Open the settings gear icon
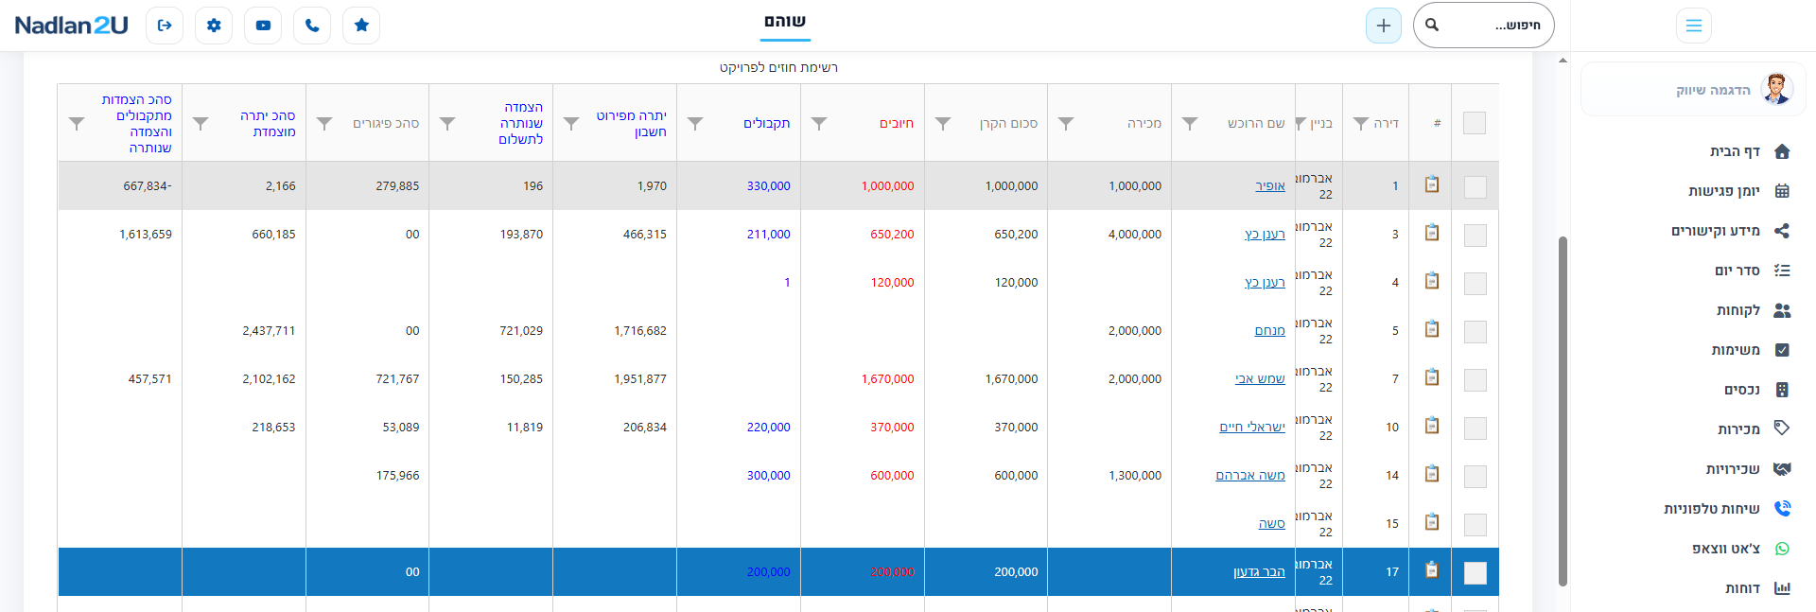Viewport: 1816px width, 612px height. [214, 26]
